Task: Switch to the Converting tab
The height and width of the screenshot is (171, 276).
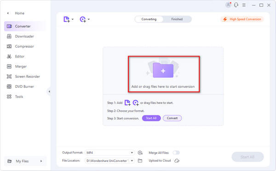Action: click(149, 19)
